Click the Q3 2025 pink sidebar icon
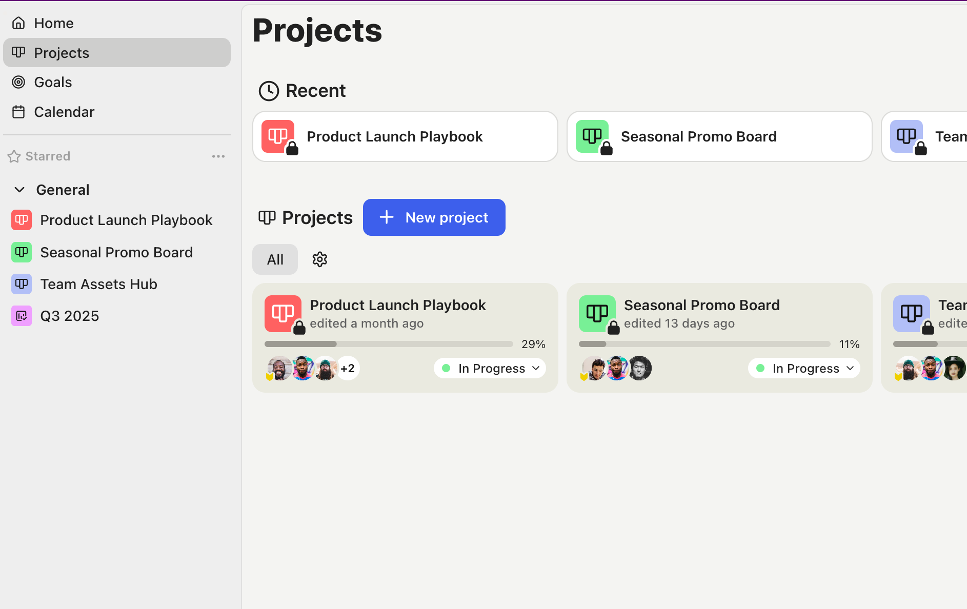The height and width of the screenshot is (609, 967). pyautogui.click(x=22, y=316)
